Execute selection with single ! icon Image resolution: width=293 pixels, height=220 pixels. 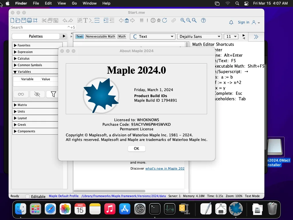pos(147,20)
